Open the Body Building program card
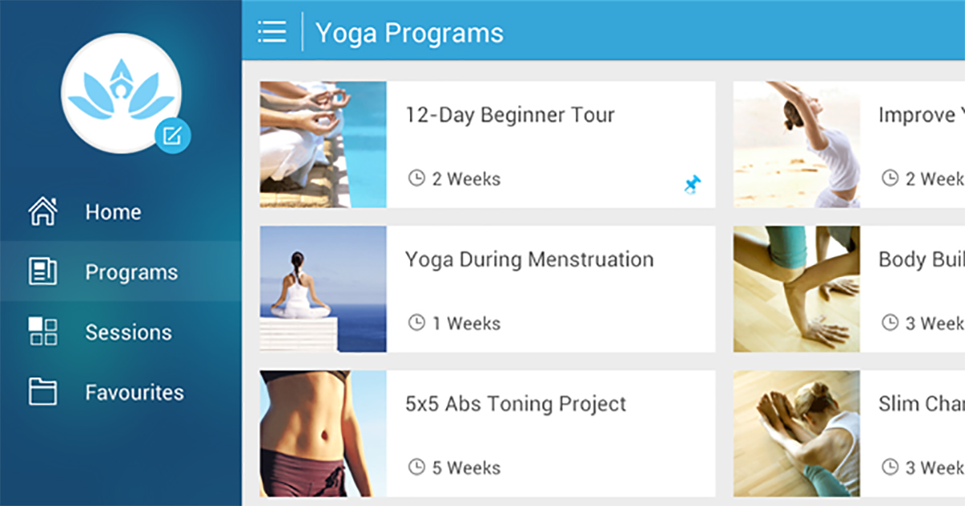Viewport: 965px width, 506px height. (x=849, y=289)
